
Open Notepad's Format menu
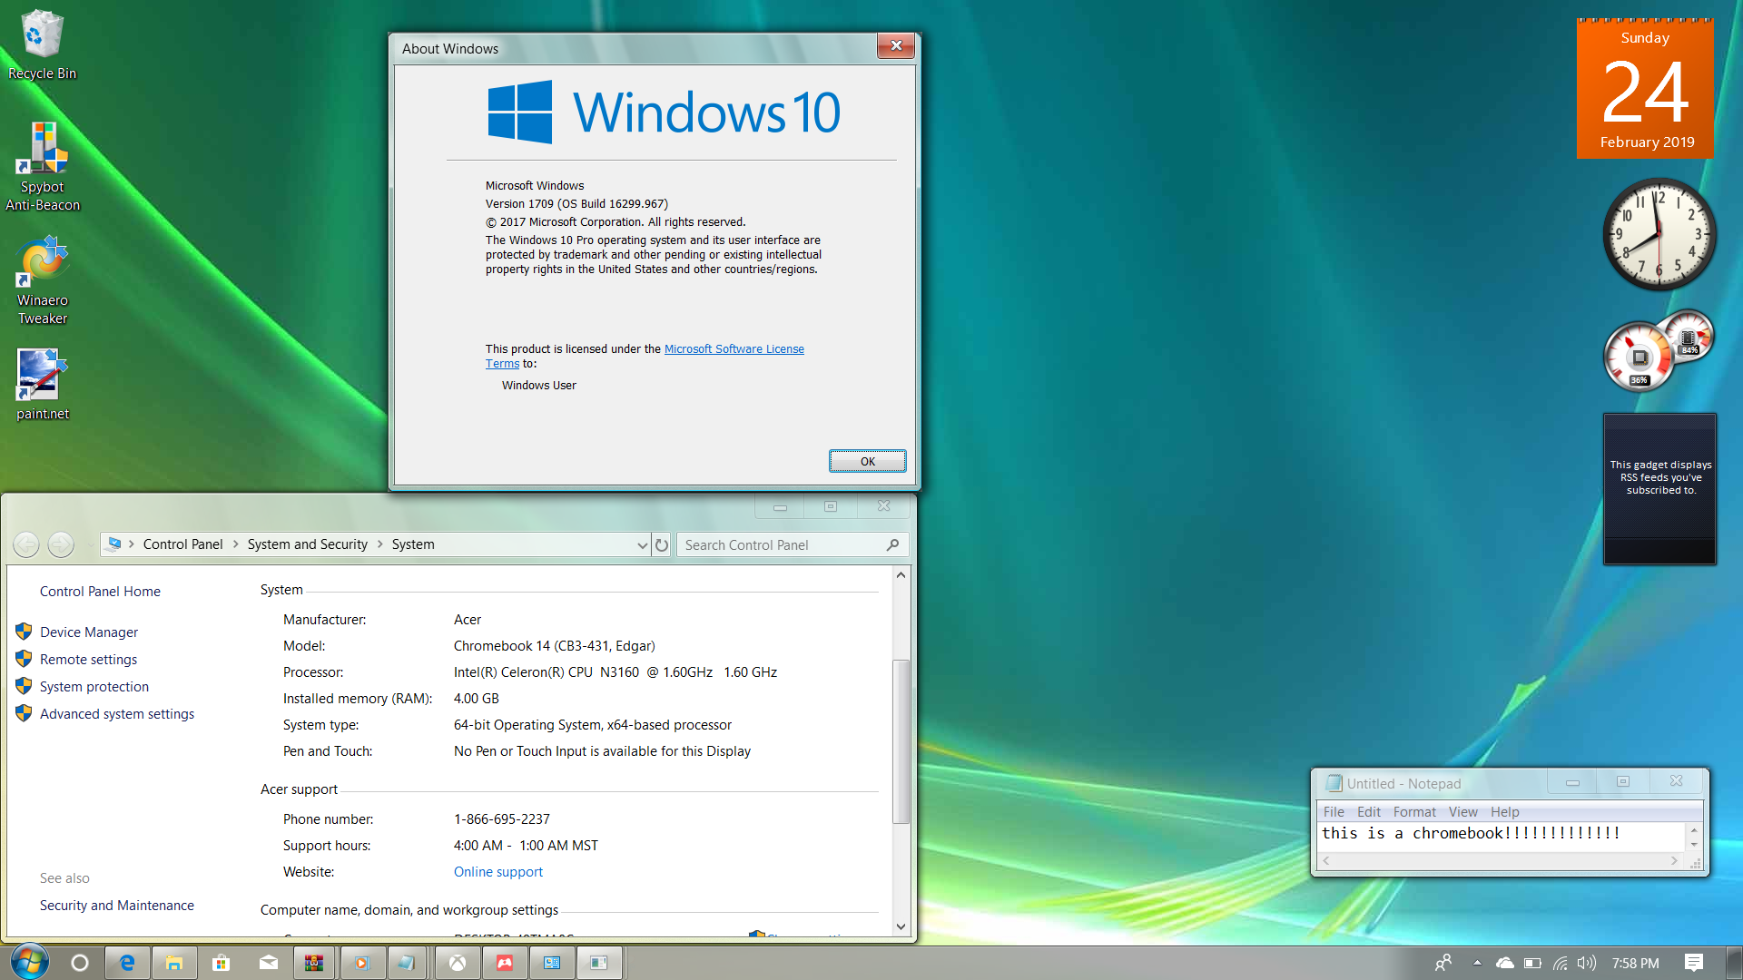point(1414,812)
